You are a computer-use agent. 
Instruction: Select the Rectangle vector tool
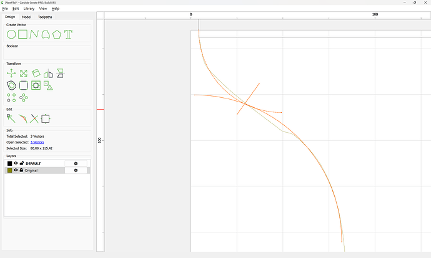tap(22, 34)
